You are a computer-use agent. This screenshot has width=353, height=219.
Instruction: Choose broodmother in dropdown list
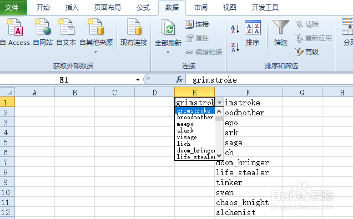point(195,117)
